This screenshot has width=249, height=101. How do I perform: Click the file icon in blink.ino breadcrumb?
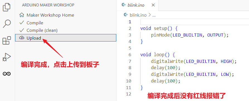pos(125,15)
